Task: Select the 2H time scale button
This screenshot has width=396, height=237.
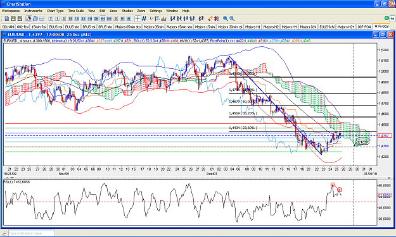Action: pyautogui.click(x=96, y=18)
